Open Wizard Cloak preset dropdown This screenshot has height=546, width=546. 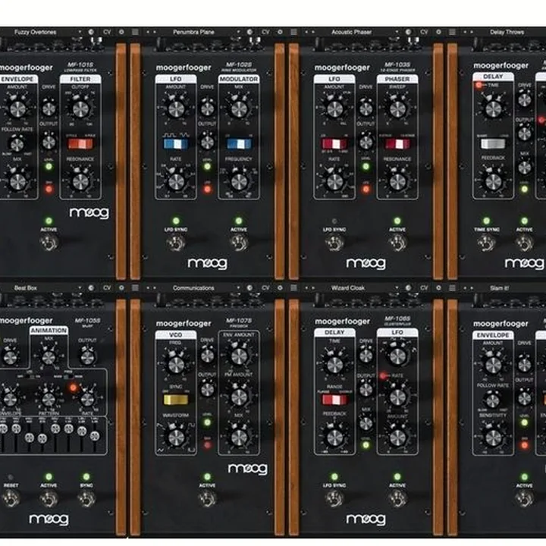[397, 288]
